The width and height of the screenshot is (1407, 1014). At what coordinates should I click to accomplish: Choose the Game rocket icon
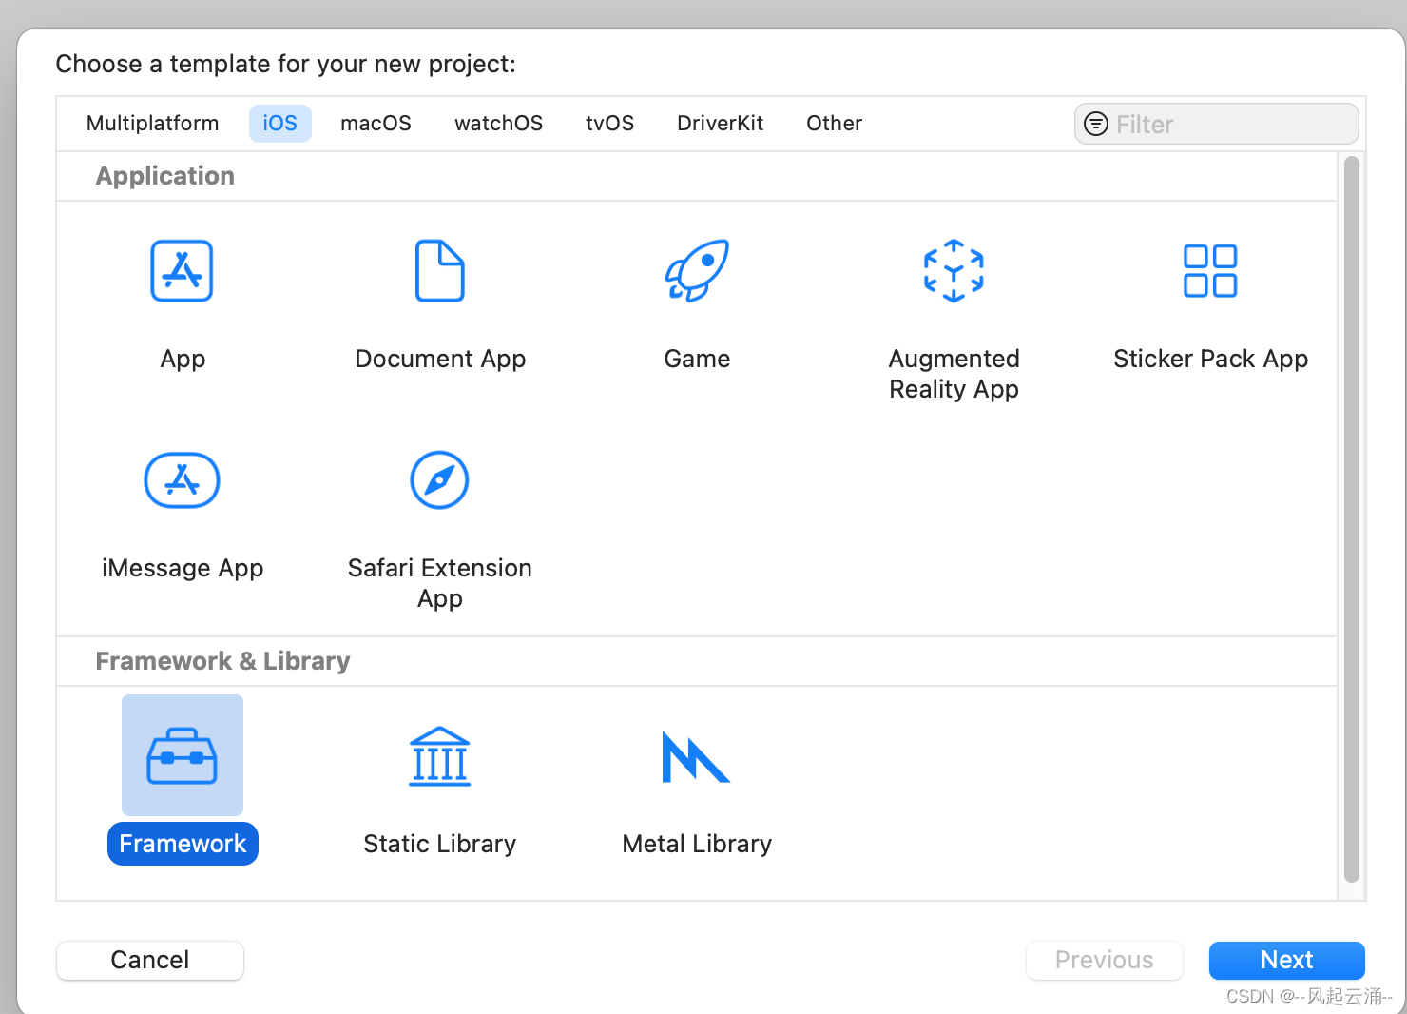pyautogui.click(x=697, y=271)
